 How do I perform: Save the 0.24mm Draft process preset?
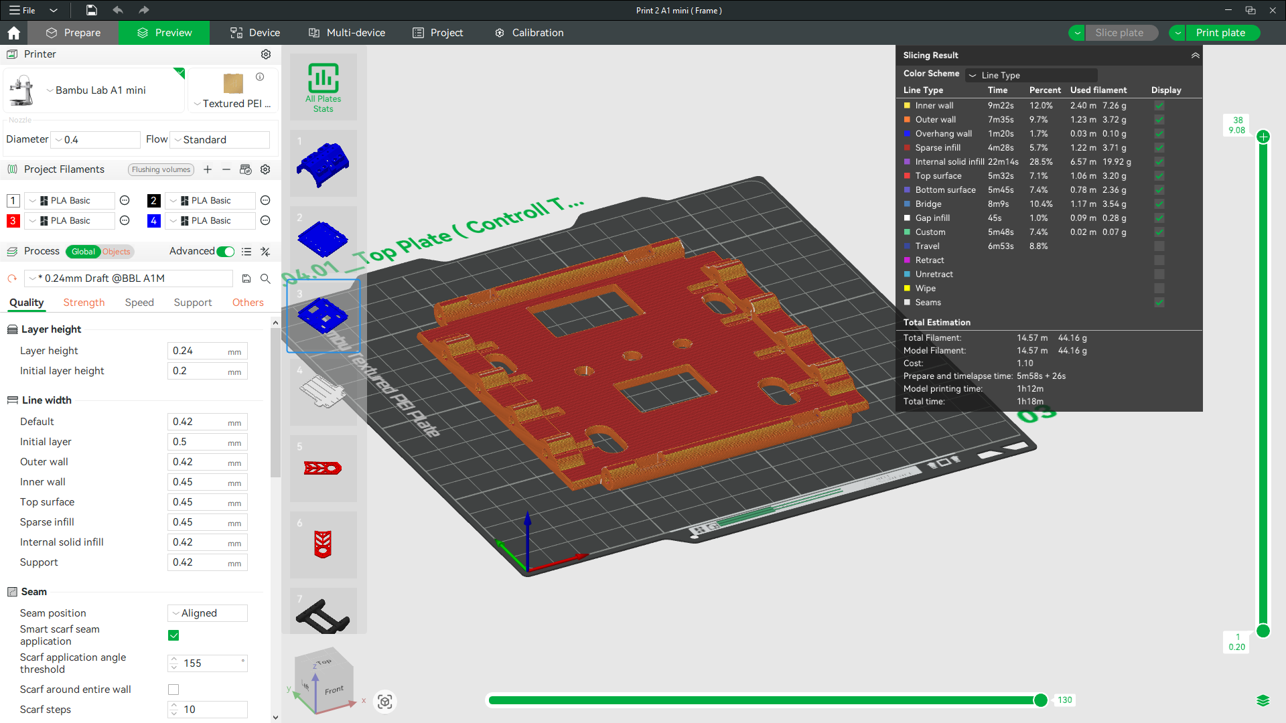[246, 278]
